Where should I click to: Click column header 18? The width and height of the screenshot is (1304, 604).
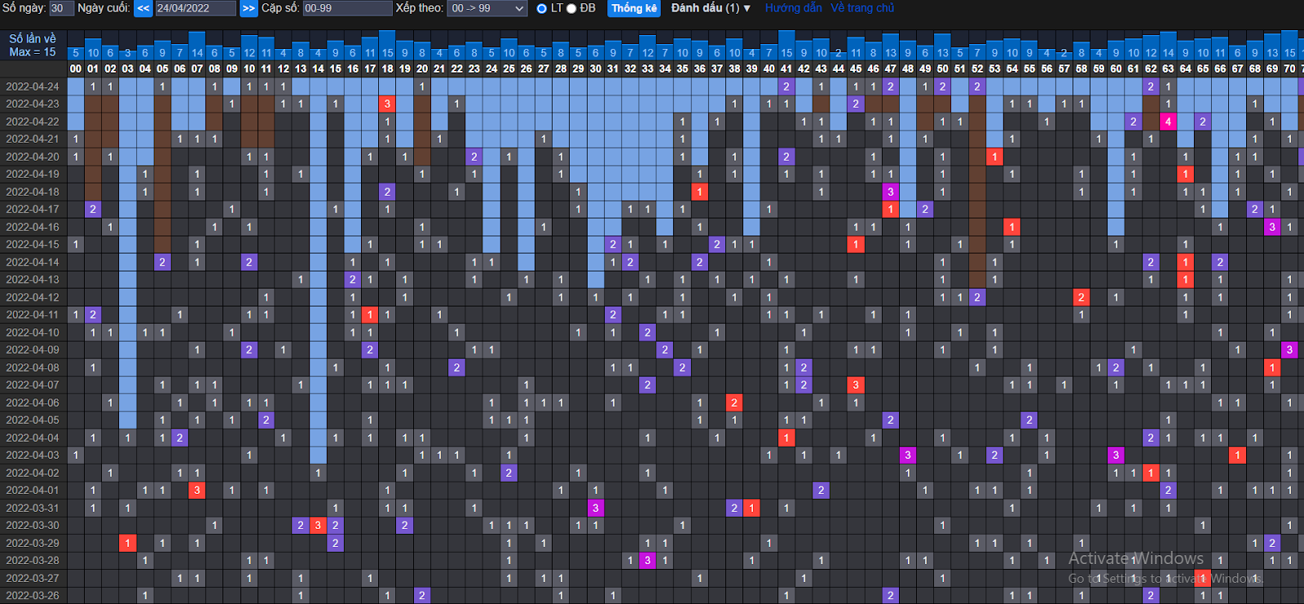point(387,68)
